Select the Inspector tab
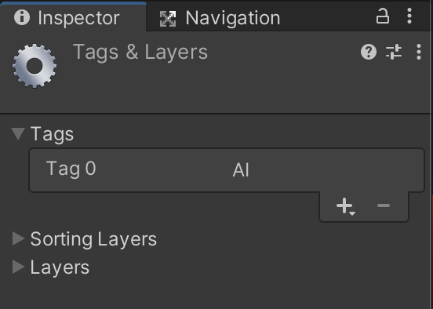The width and height of the screenshot is (433, 309). point(73,17)
